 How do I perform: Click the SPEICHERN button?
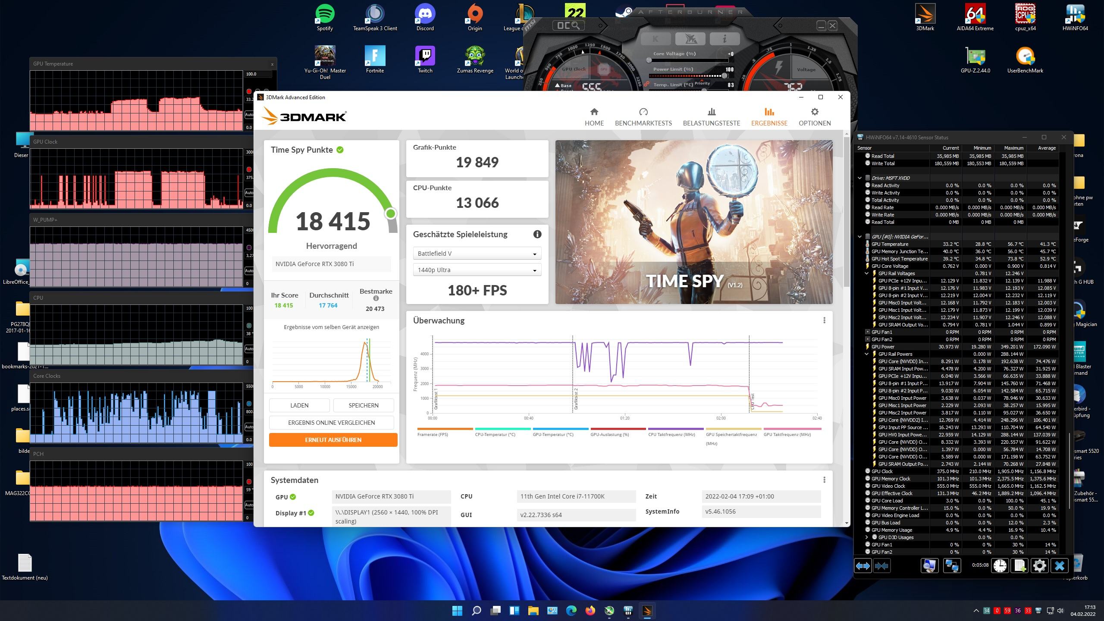(364, 405)
